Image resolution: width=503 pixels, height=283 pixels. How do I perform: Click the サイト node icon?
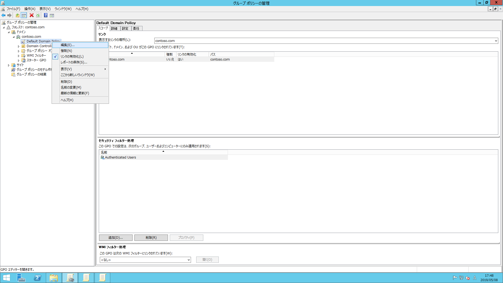[x=13, y=65]
